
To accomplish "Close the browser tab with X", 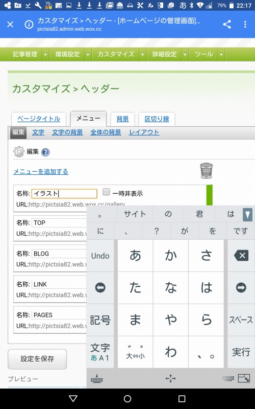I will 10,24.
